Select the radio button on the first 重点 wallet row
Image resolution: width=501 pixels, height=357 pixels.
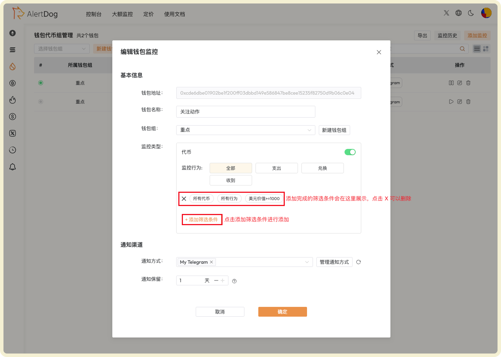click(41, 83)
